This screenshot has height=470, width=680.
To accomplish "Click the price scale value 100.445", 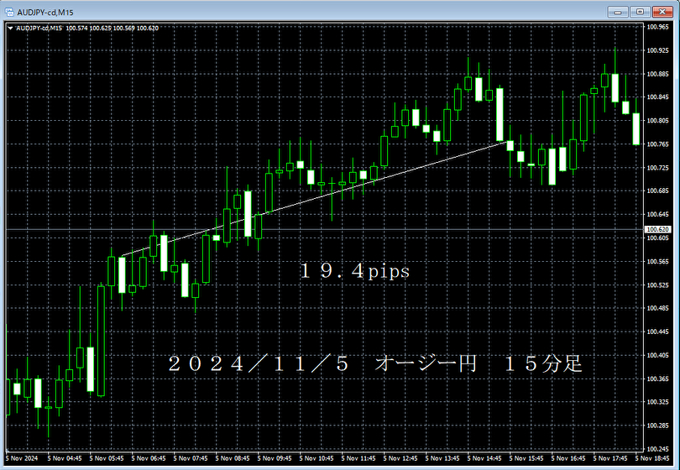I will (x=657, y=332).
